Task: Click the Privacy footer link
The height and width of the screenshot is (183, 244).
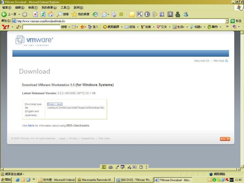Action: coord(73,138)
